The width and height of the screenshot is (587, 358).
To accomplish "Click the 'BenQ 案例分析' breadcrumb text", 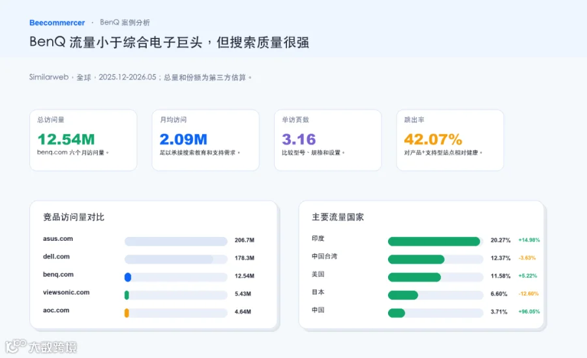I will coord(125,22).
